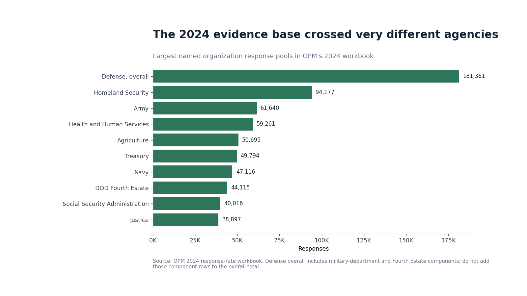
Task: Click the Agriculture bar
Action: 196,140
